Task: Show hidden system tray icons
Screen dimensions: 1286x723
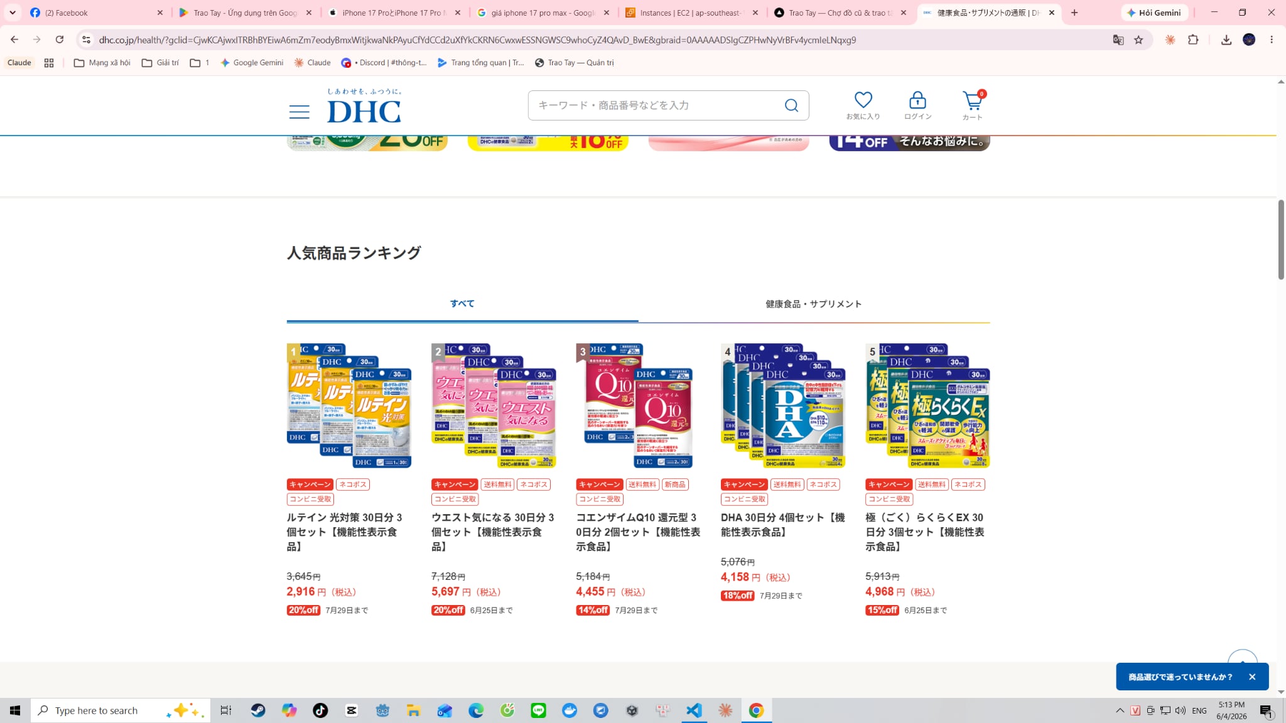Action: pyautogui.click(x=1120, y=710)
